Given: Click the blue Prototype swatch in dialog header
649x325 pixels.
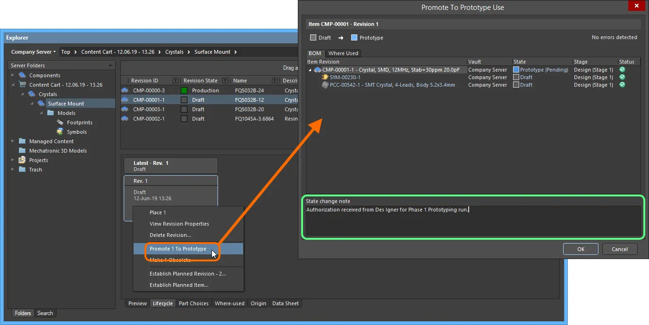Looking at the screenshot, I should pyautogui.click(x=354, y=38).
